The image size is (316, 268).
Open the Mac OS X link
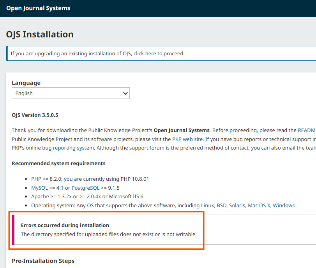[x=259, y=205]
